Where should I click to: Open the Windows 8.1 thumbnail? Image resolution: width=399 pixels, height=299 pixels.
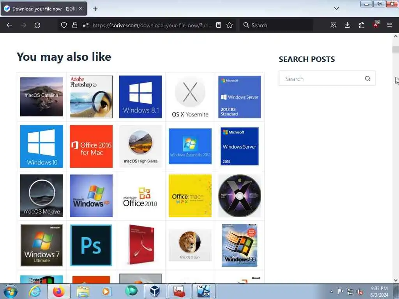pyautogui.click(x=140, y=97)
